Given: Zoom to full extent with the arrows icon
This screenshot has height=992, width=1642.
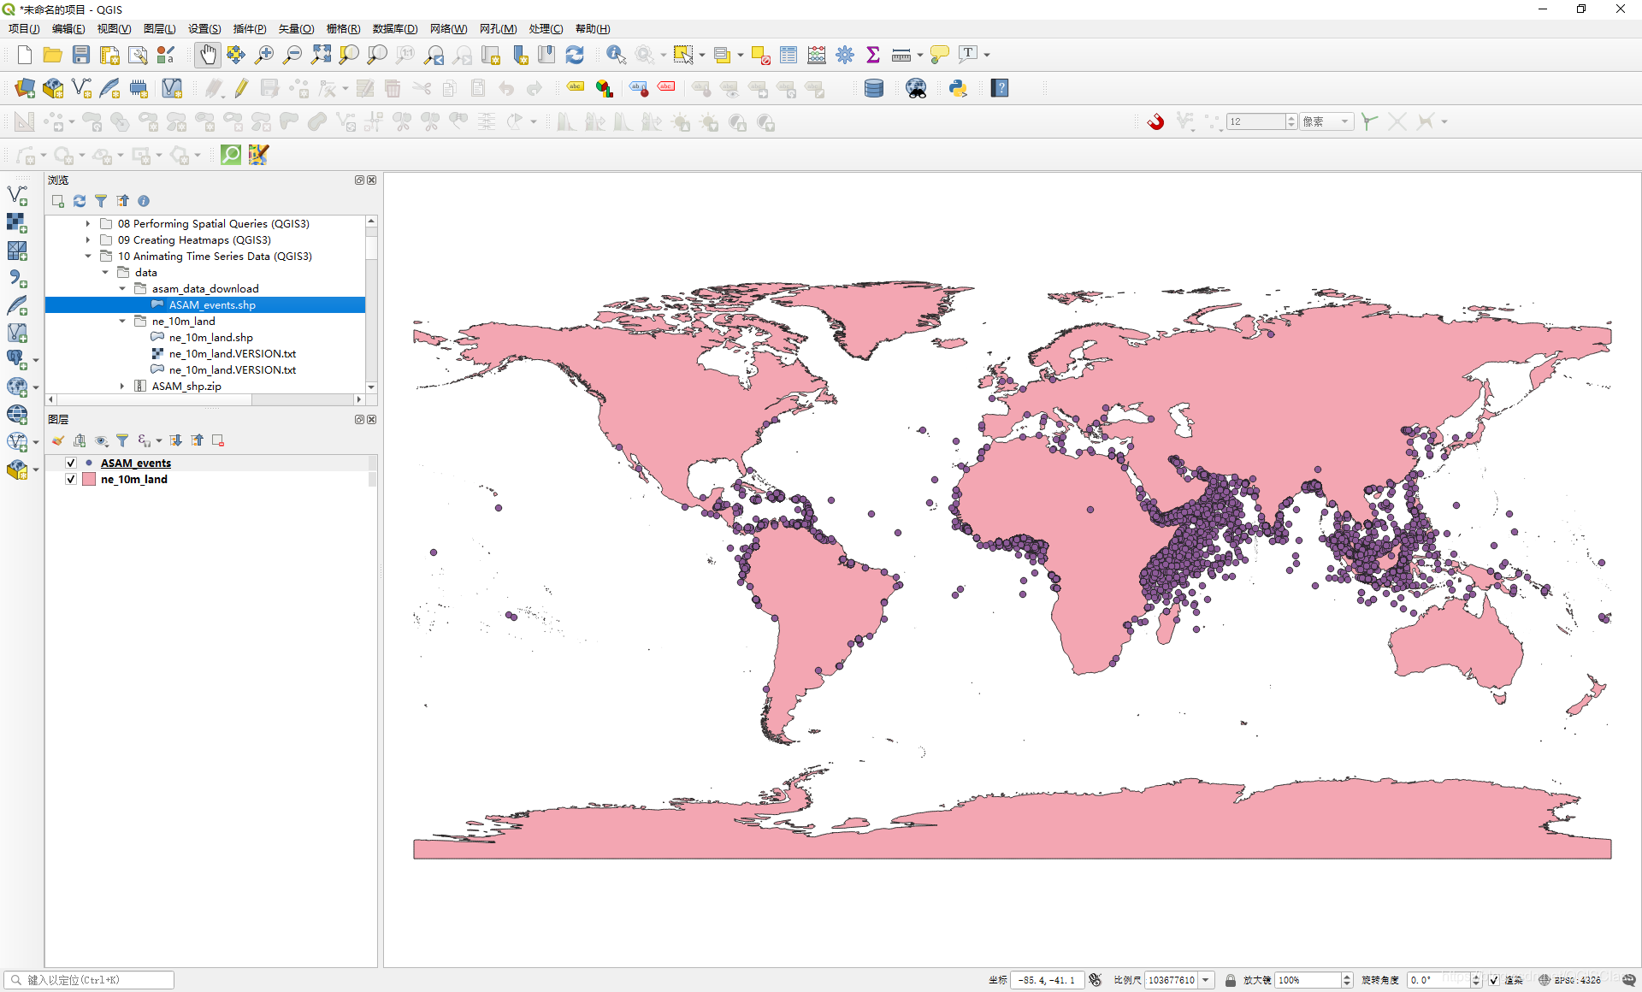Looking at the screenshot, I should 321,55.
